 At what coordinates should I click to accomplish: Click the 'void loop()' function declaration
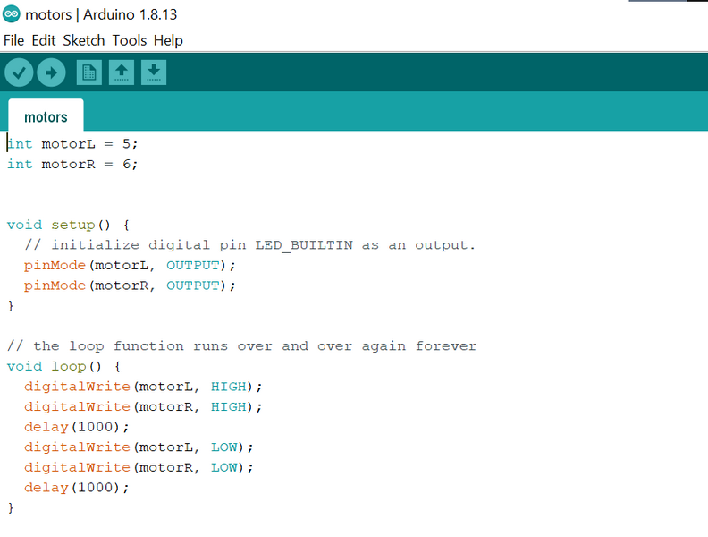[x=63, y=367]
